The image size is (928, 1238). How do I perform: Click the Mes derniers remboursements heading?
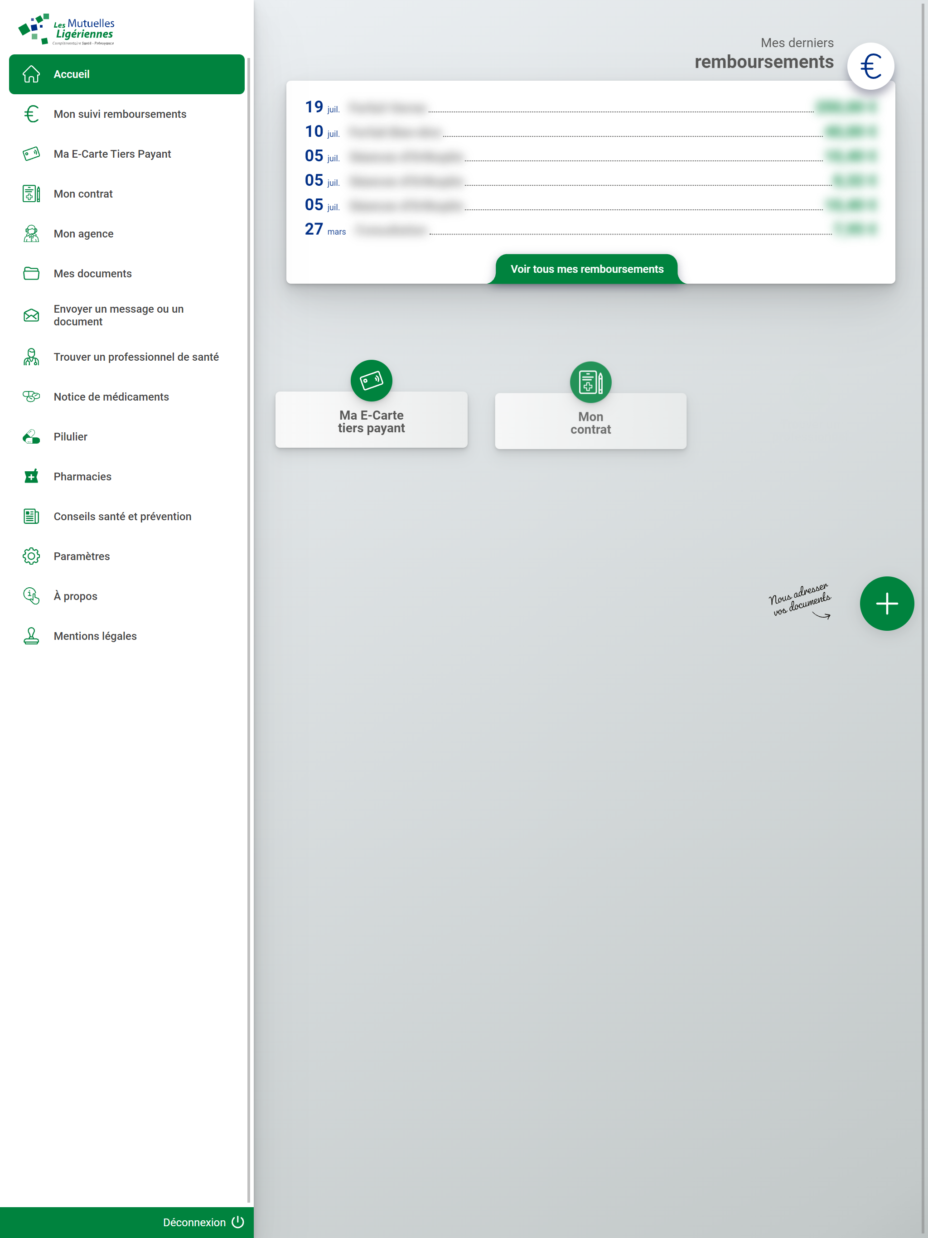click(764, 54)
